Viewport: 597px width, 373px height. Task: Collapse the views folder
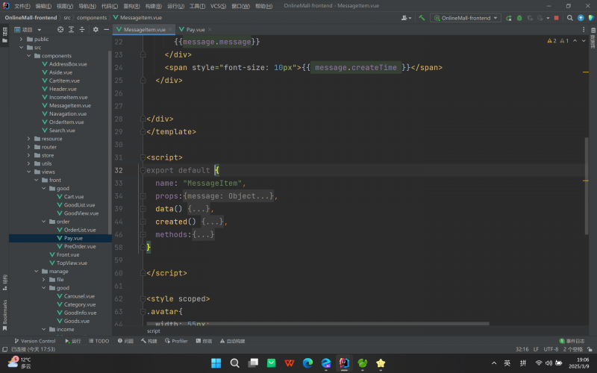click(x=29, y=172)
